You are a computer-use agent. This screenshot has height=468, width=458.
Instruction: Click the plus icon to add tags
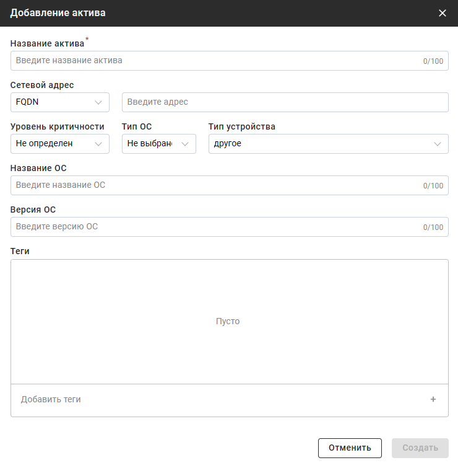click(x=433, y=400)
